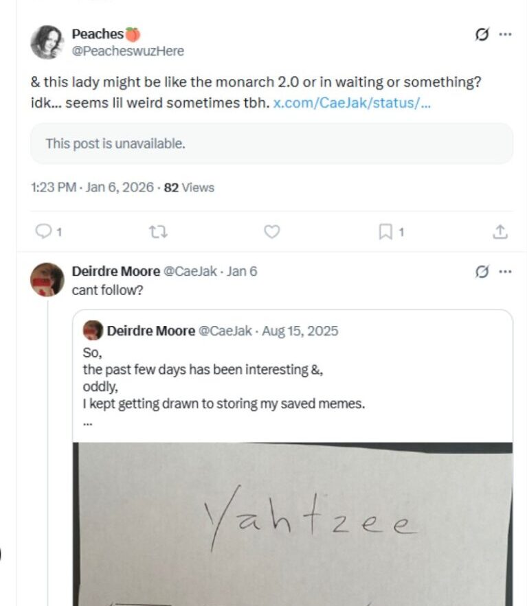Open Peaches' profile picture

coord(47,42)
